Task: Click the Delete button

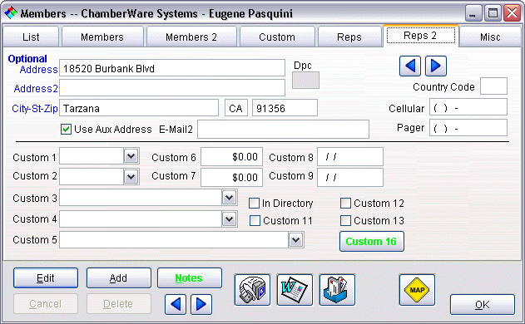Action: click(118, 303)
